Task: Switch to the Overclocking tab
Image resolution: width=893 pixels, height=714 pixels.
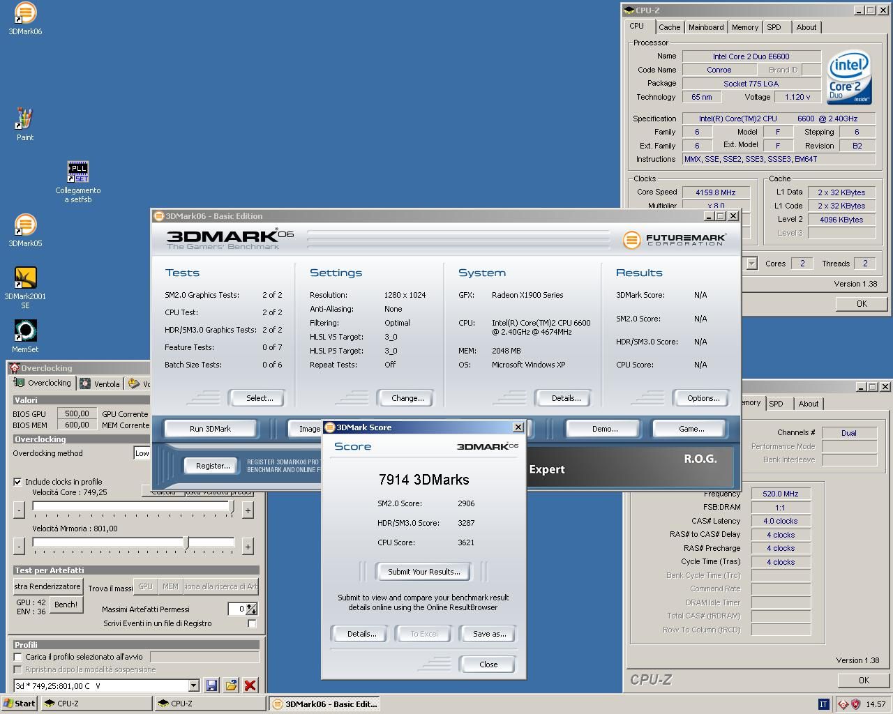Action: pos(43,383)
